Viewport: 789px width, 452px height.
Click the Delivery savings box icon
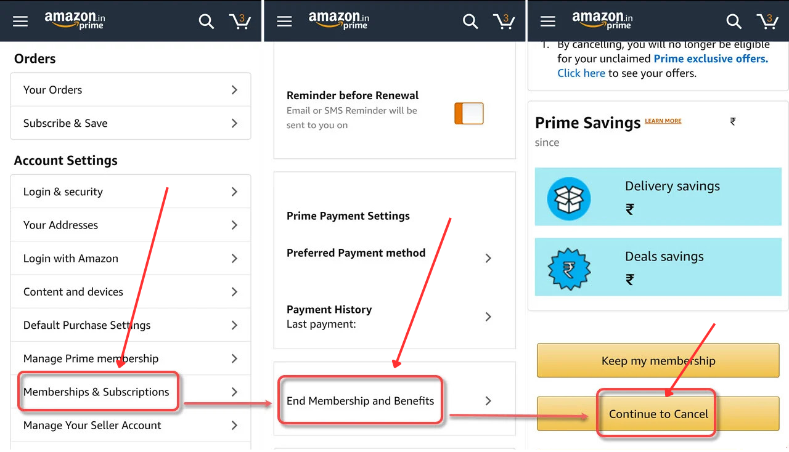(568, 197)
